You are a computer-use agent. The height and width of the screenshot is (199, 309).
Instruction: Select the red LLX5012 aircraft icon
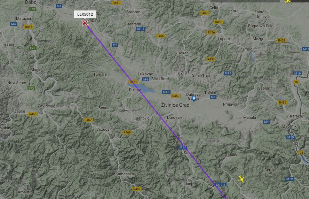[85, 23]
